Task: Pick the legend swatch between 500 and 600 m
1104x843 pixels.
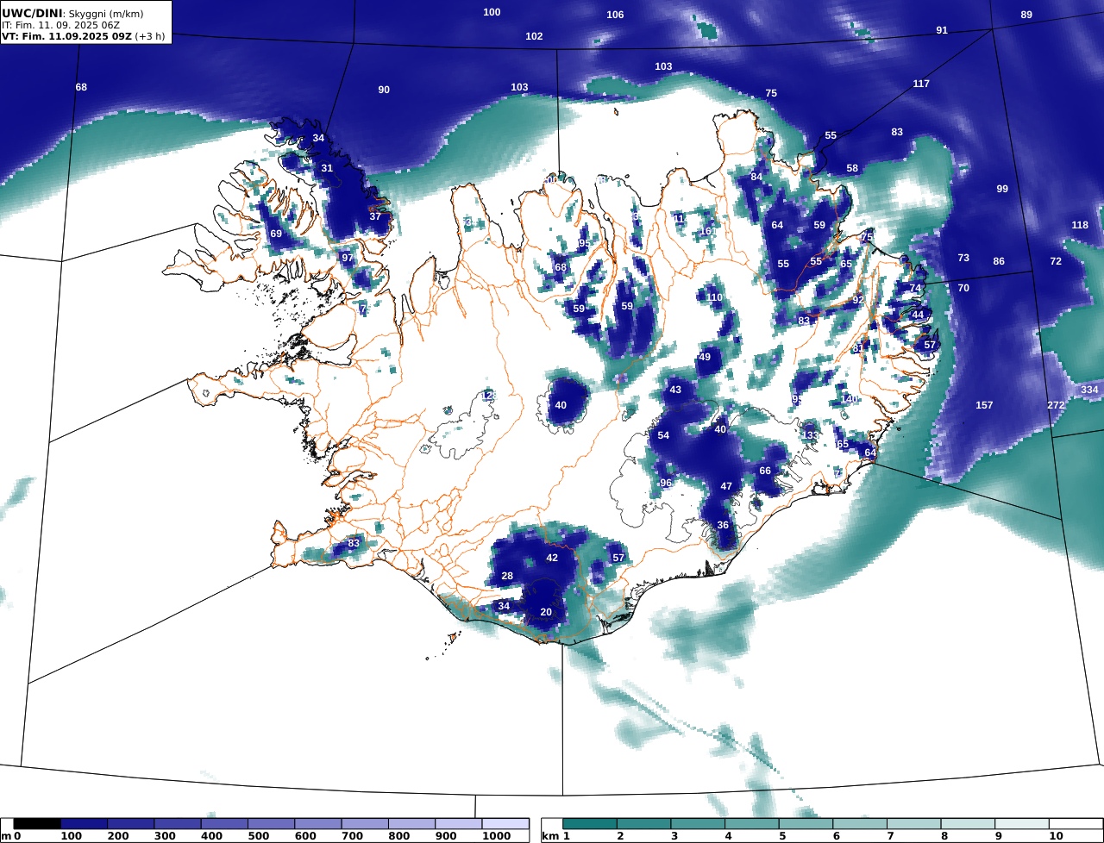Action: [x=272, y=824]
